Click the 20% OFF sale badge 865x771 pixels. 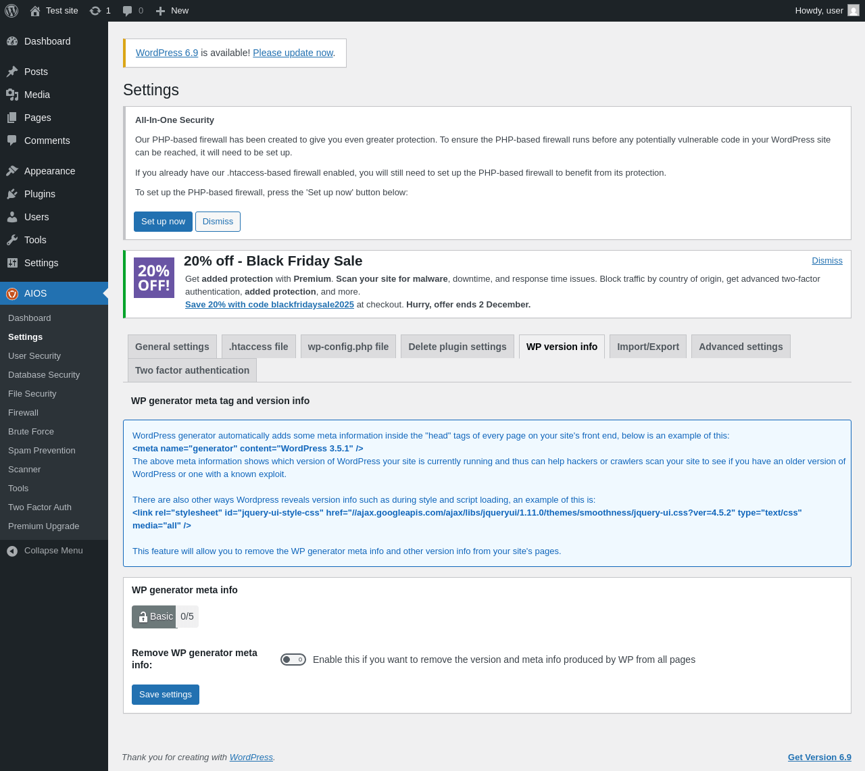(154, 278)
